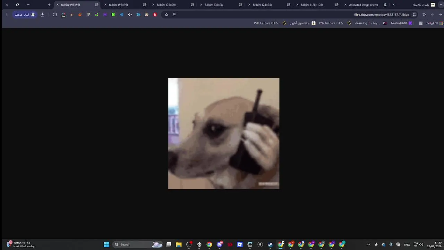The height and width of the screenshot is (250, 444).
Task: Open the Extensions puzzle icon
Action: 55,15
